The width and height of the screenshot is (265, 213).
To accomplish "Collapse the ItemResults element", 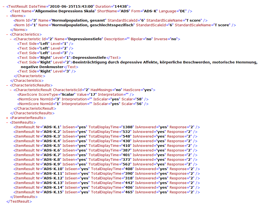I will [x=7, y=122].
